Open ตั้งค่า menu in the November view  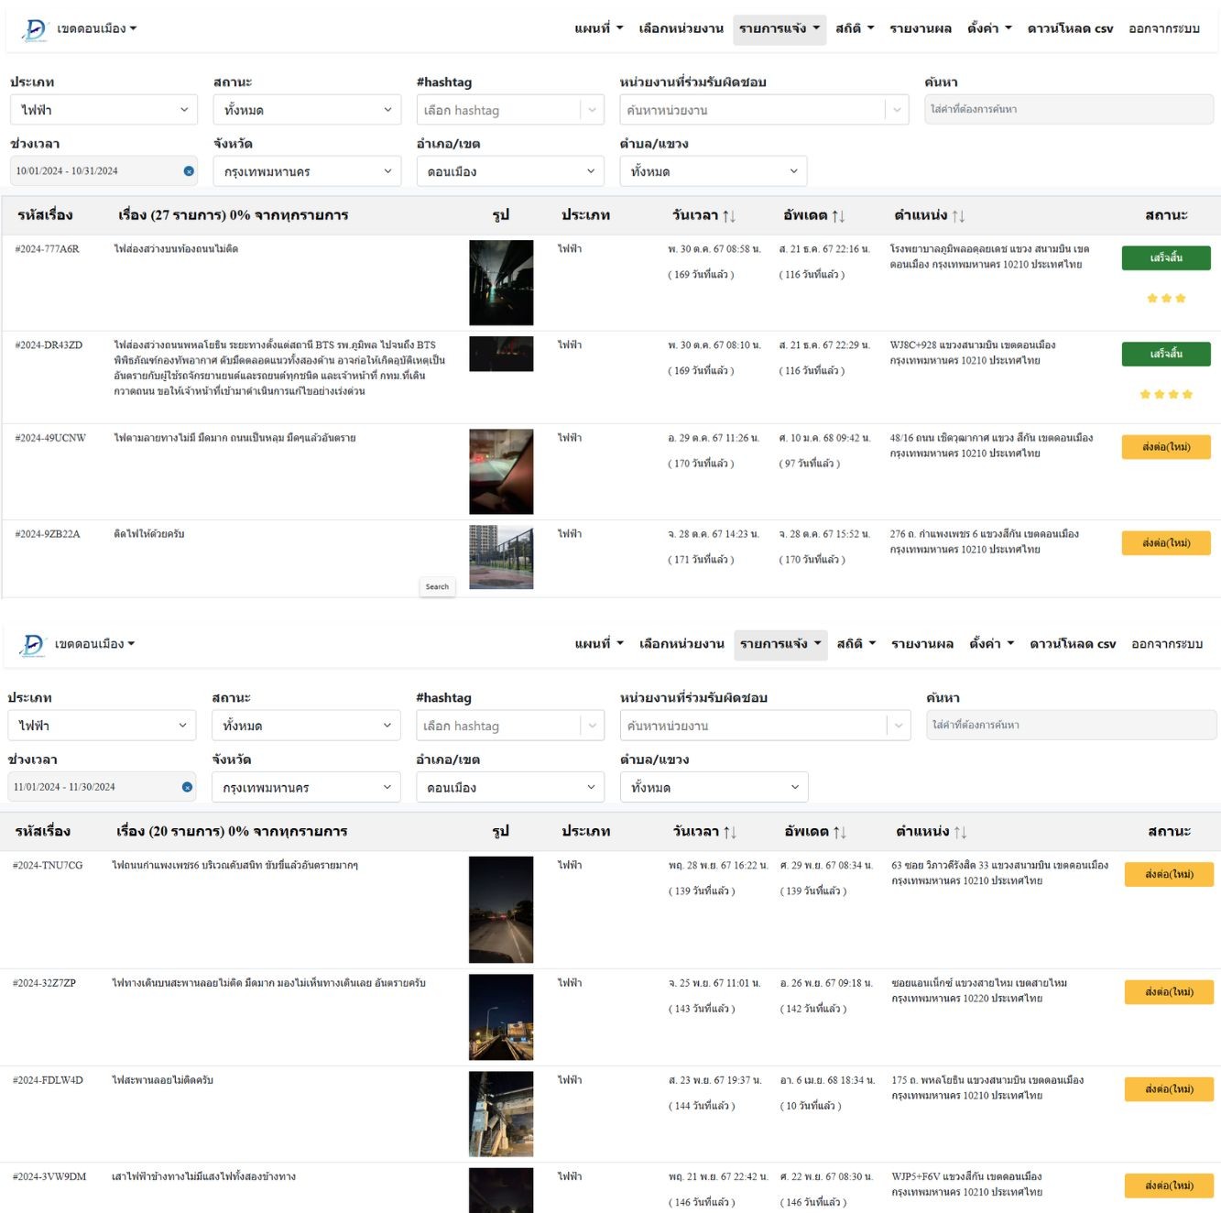991,644
